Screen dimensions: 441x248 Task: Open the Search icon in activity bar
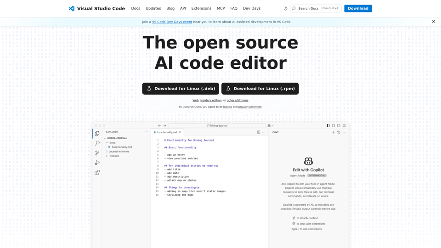97,143
